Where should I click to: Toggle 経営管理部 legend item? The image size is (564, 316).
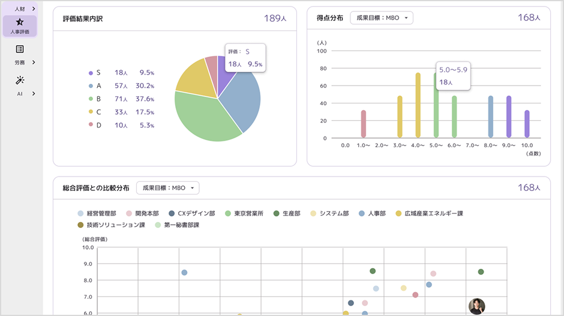[97, 214]
